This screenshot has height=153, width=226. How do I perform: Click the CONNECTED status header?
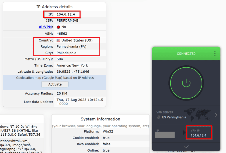186,54
